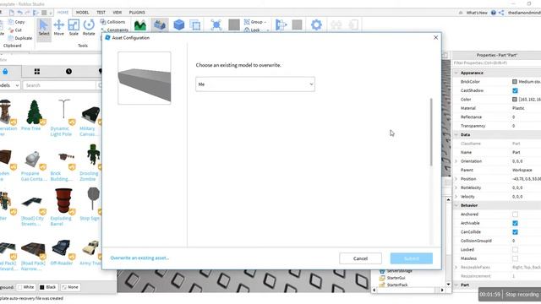Click the help question mark icon
This screenshot has width=541, height=304.
point(494,13)
